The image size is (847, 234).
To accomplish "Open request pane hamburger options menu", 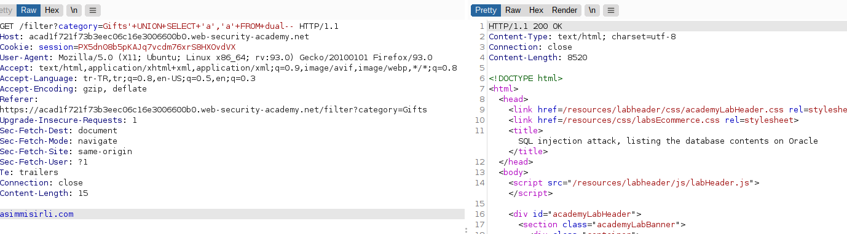I will (x=92, y=10).
